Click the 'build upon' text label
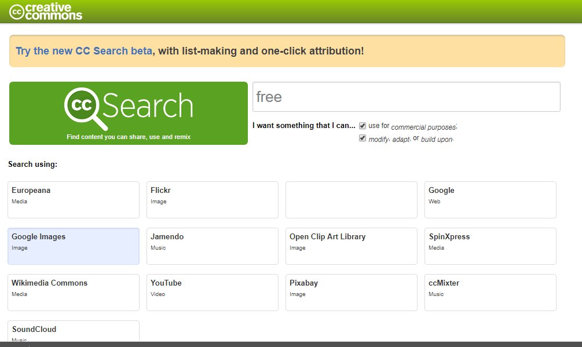Screen dimensions: 582x347 [x=437, y=140]
